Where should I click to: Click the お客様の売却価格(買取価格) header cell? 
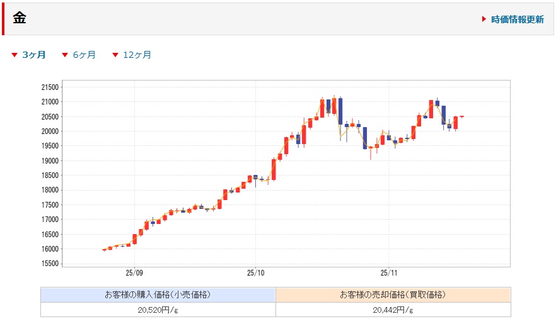(x=393, y=294)
